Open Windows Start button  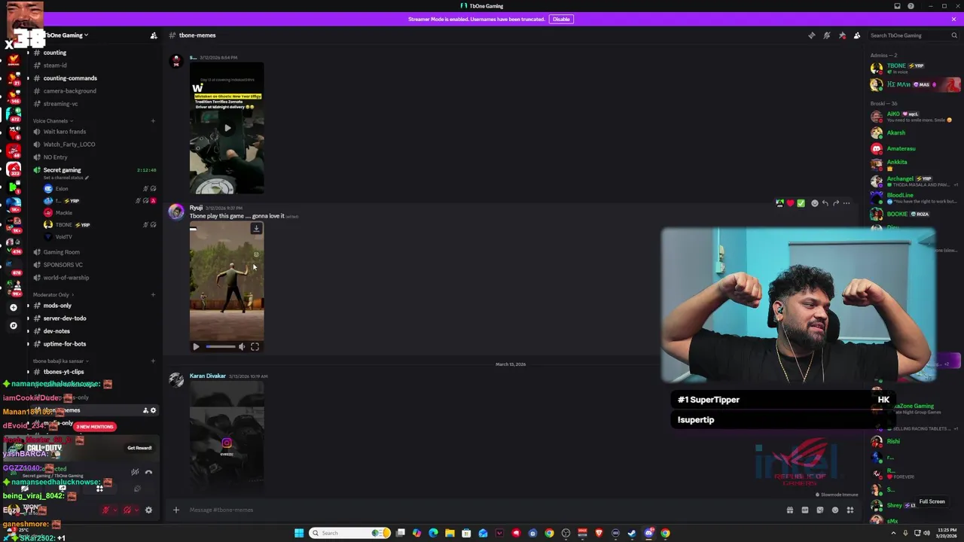299,533
